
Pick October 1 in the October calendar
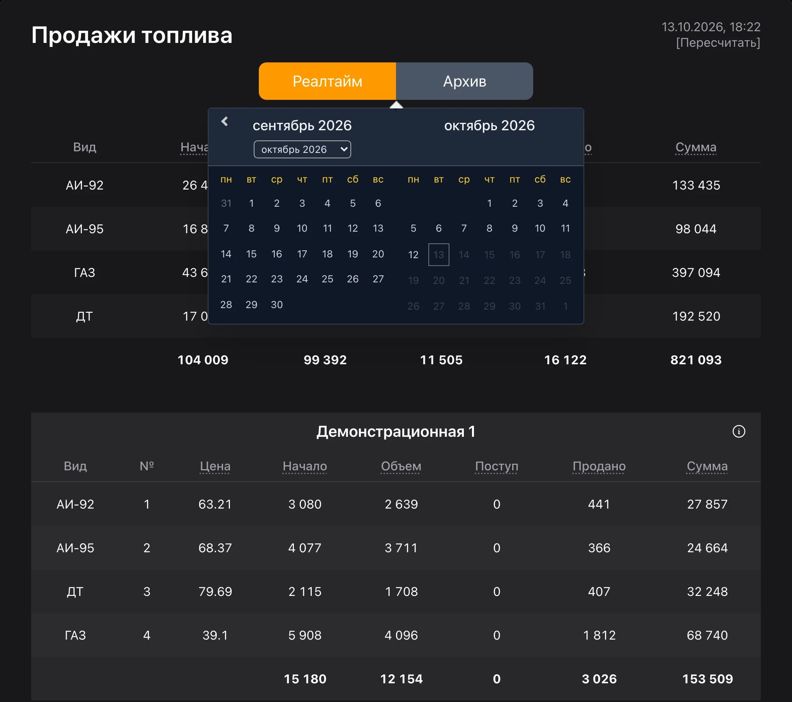(x=490, y=203)
